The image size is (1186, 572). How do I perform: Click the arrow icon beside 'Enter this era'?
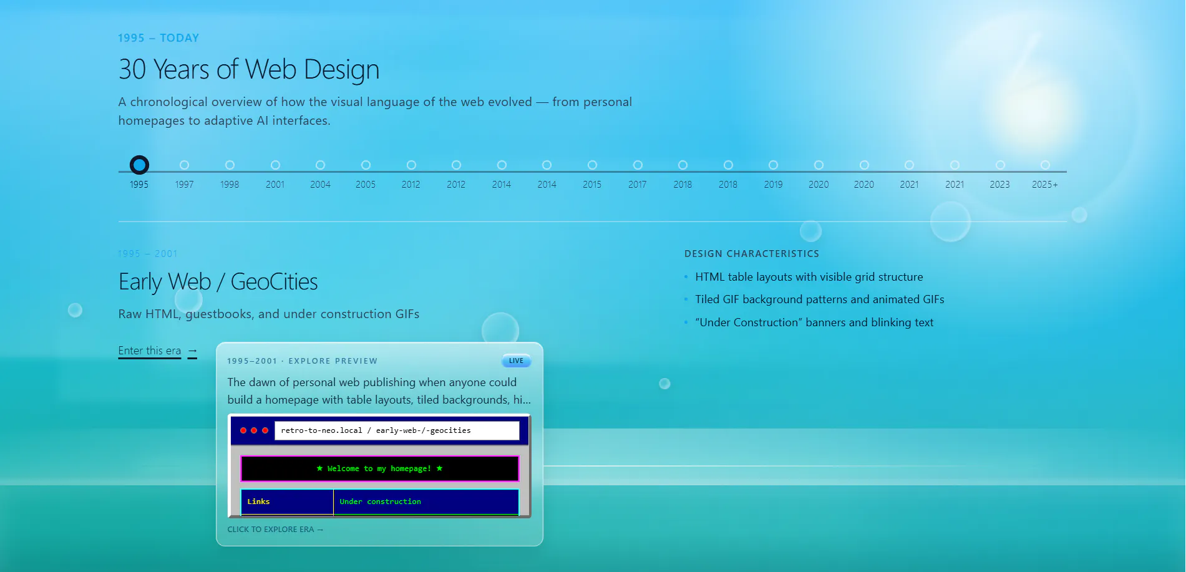click(192, 351)
